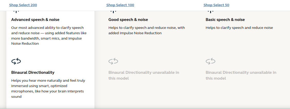290x109 pixels.
Task: Open the Shop Select 200 link
Action: pos(23,5)
